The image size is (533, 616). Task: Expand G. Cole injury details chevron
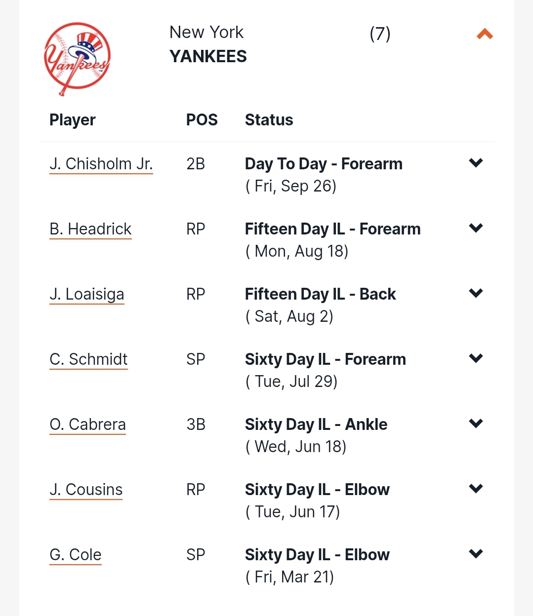coord(476,554)
